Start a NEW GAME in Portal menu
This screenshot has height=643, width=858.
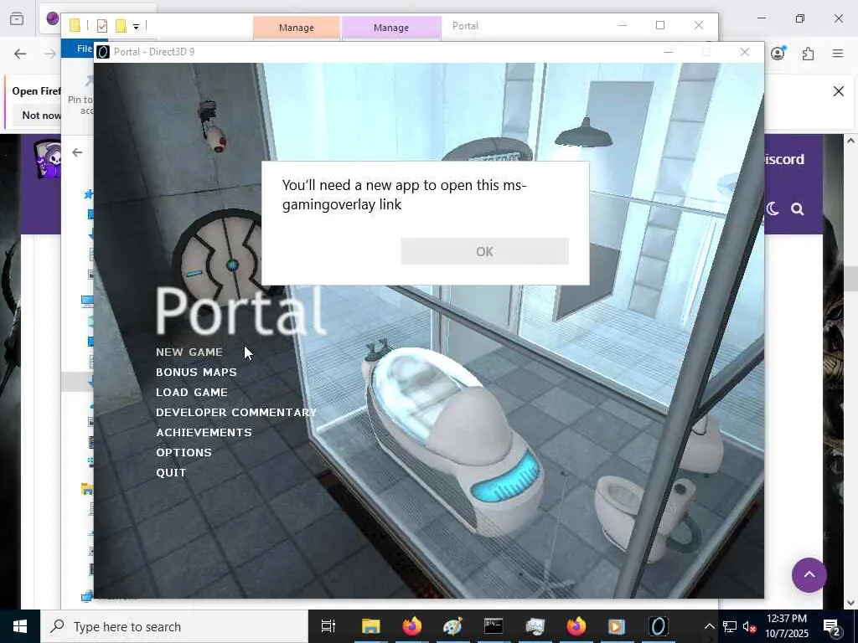[x=189, y=352]
